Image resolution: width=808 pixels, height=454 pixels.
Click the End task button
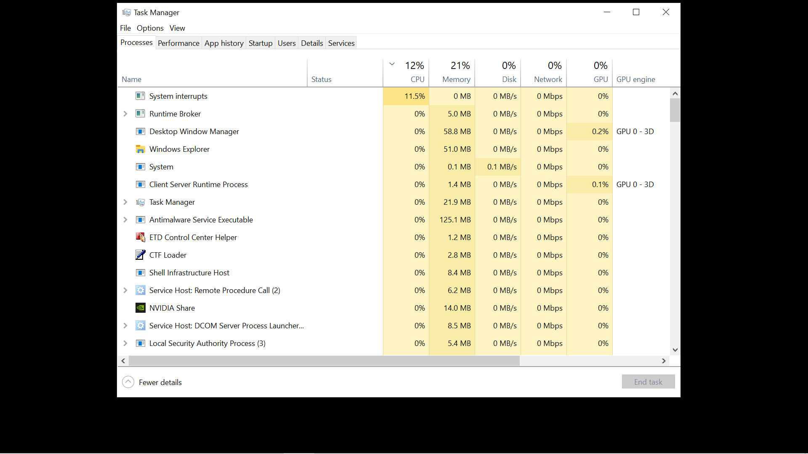(x=648, y=382)
